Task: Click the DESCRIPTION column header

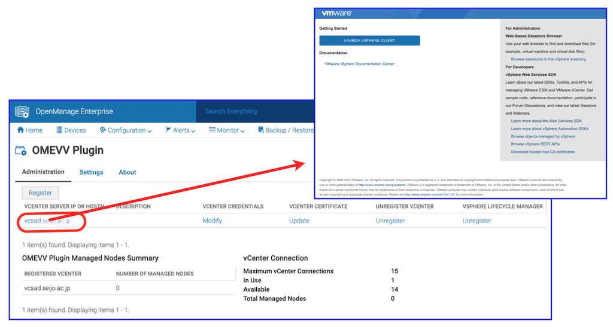Action: click(x=133, y=206)
